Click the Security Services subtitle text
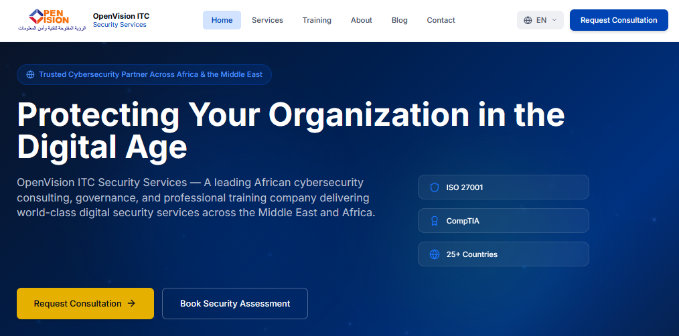This screenshot has height=336, width=679. tap(119, 25)
